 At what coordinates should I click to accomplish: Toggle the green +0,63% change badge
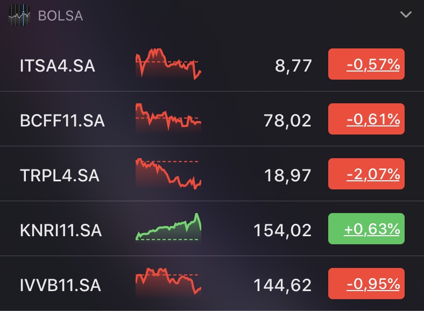366,229
